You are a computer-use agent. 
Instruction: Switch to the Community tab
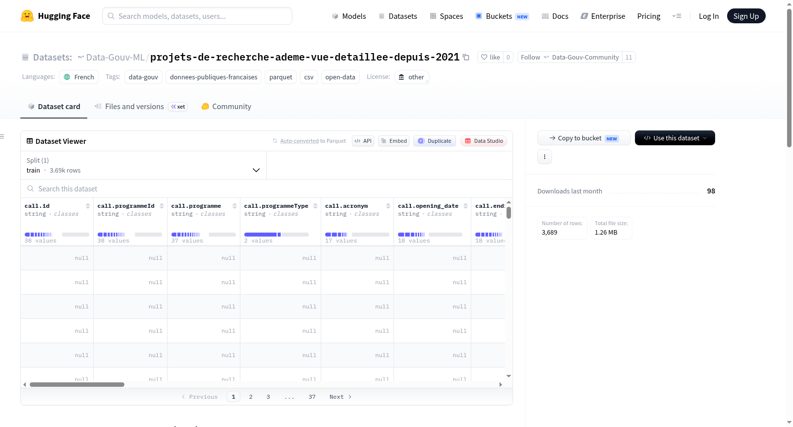point(226,107)
